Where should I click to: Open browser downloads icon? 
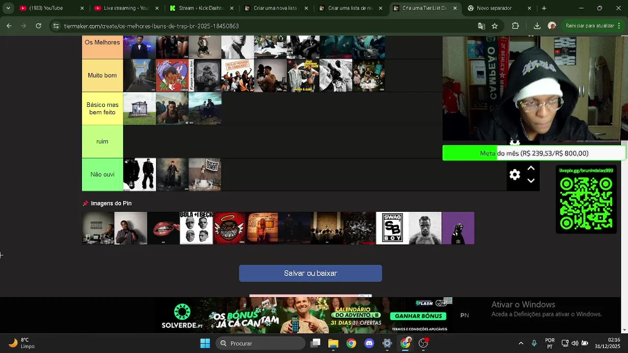pyautogui.click(x=537, y=26)
